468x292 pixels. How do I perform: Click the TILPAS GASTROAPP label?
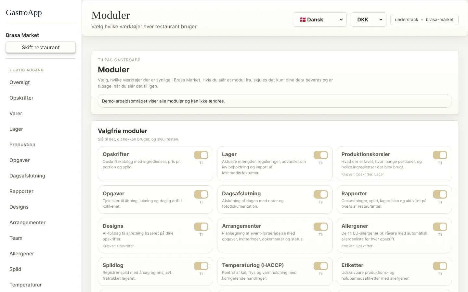coord(119,60)
